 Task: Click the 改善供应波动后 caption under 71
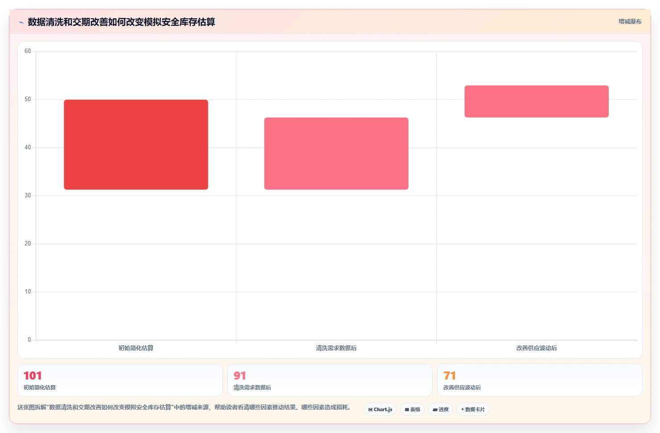[x=462, y=388]
